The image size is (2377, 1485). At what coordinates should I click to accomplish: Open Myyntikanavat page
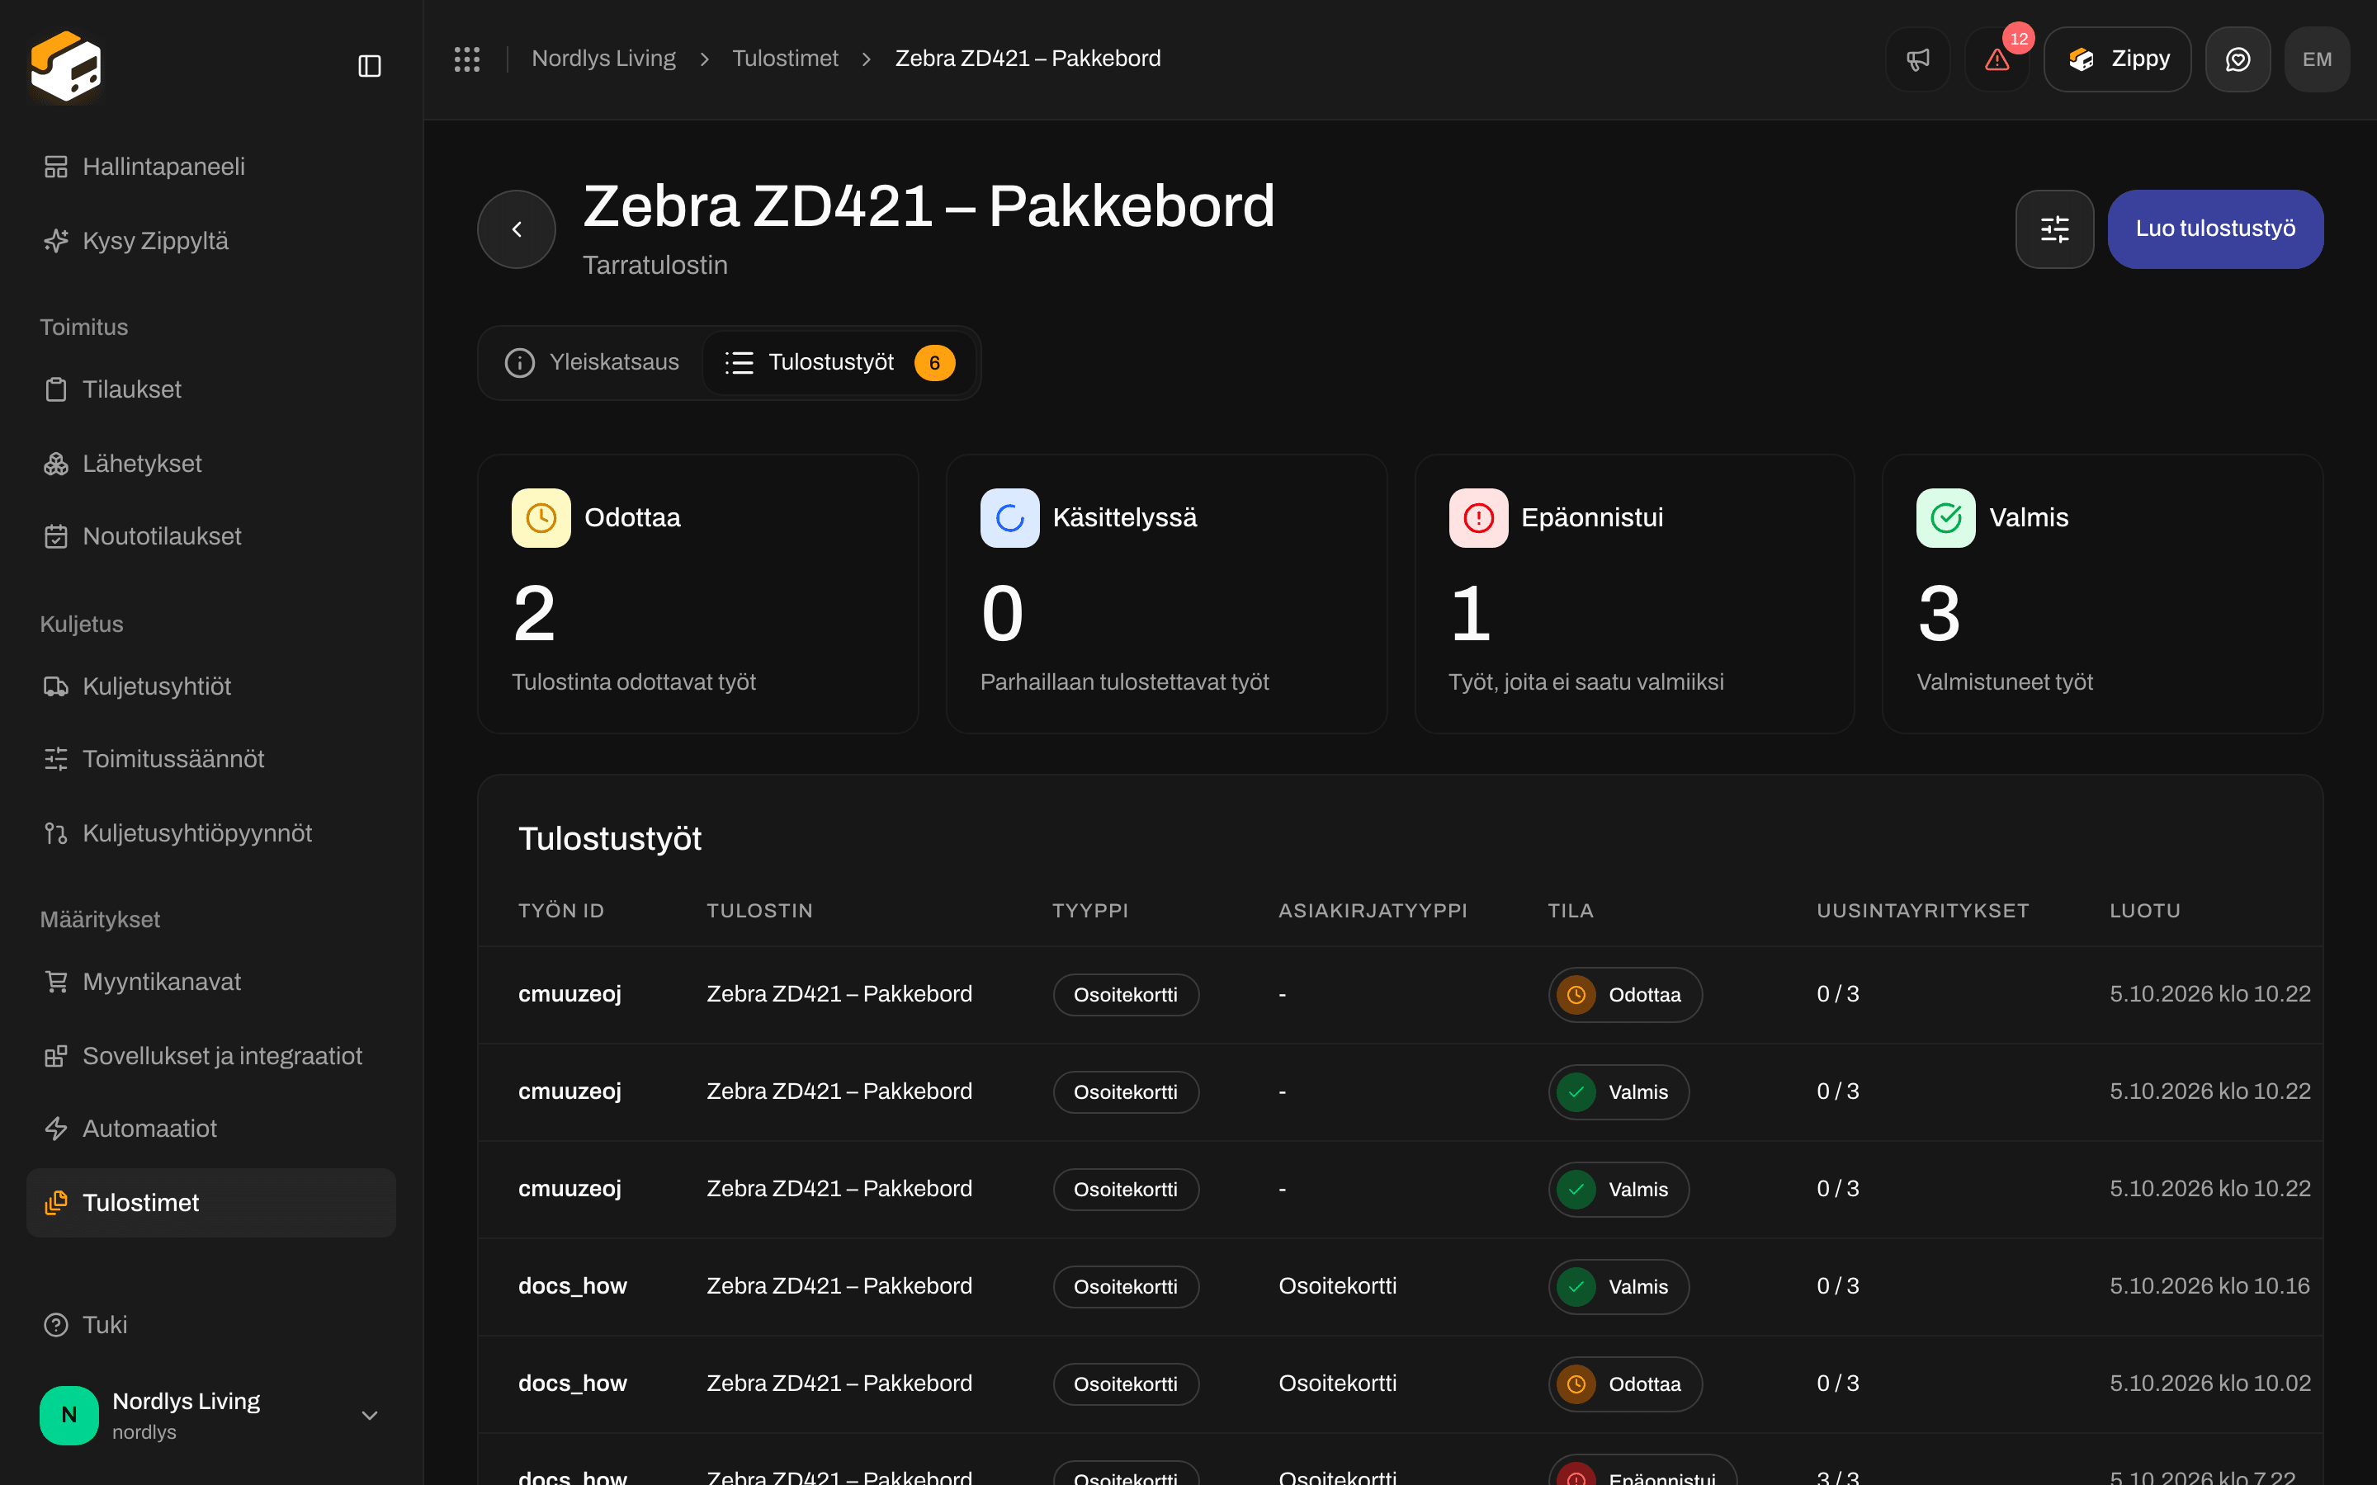click(x=211, y=982)
